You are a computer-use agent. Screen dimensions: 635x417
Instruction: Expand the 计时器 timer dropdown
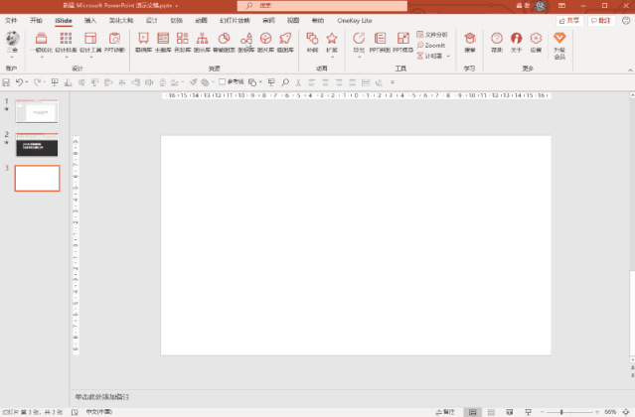[448, 57]
